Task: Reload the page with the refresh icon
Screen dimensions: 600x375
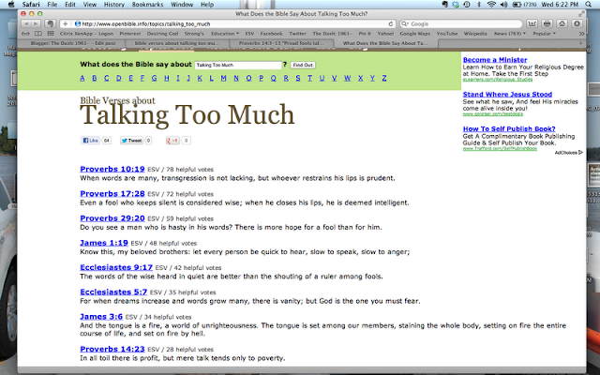Action: click(390, 23)
